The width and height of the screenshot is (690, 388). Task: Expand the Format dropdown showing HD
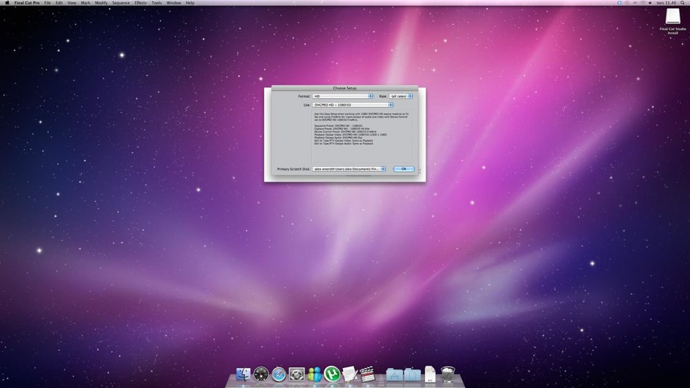coord(342,96)
